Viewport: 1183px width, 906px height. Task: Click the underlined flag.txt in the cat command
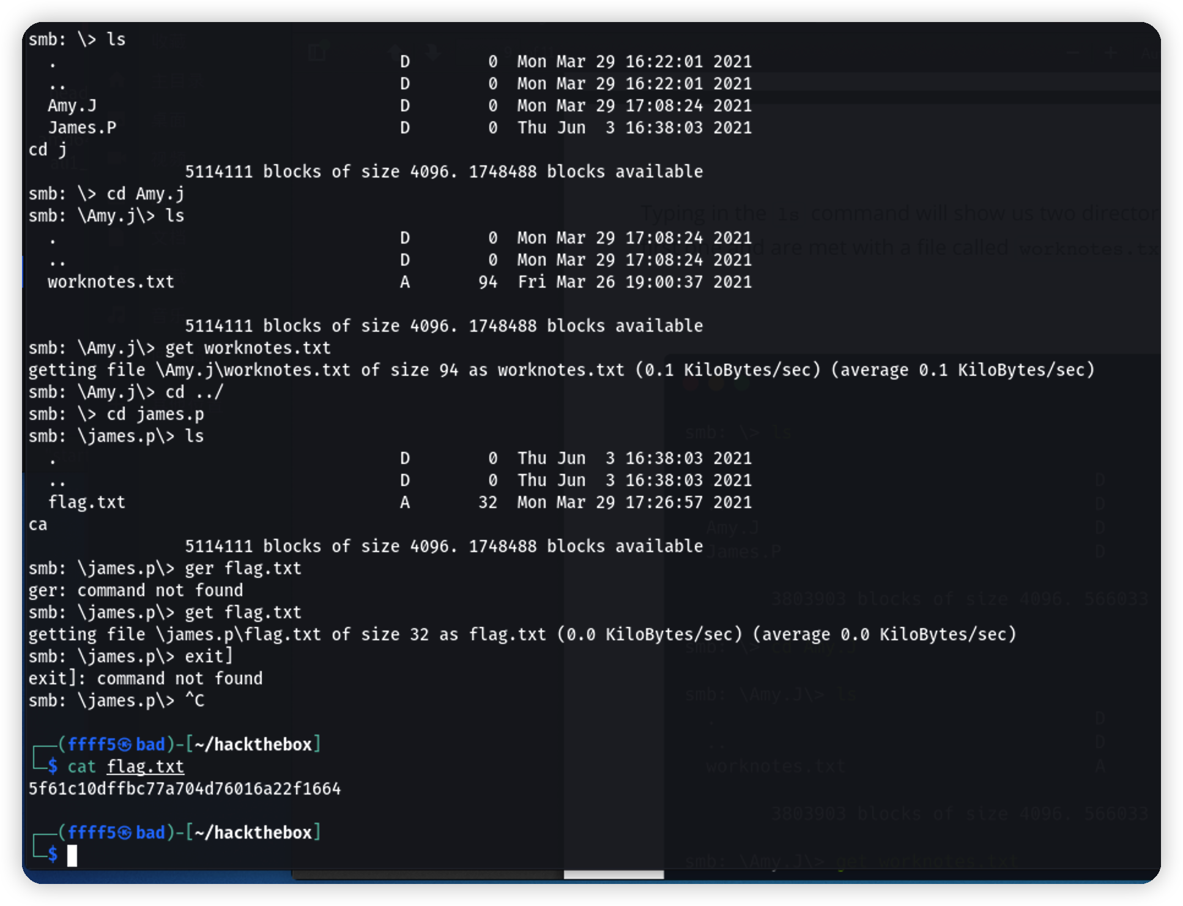point(146,767)
